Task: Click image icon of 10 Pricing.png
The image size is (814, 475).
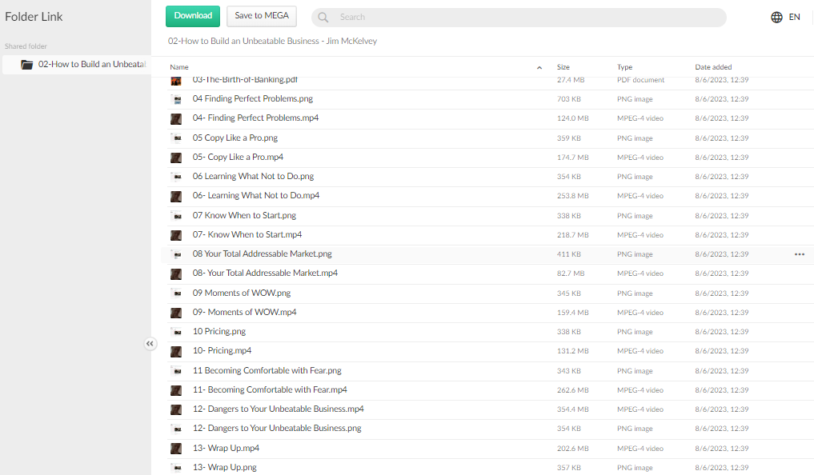Action: point(175,332)
